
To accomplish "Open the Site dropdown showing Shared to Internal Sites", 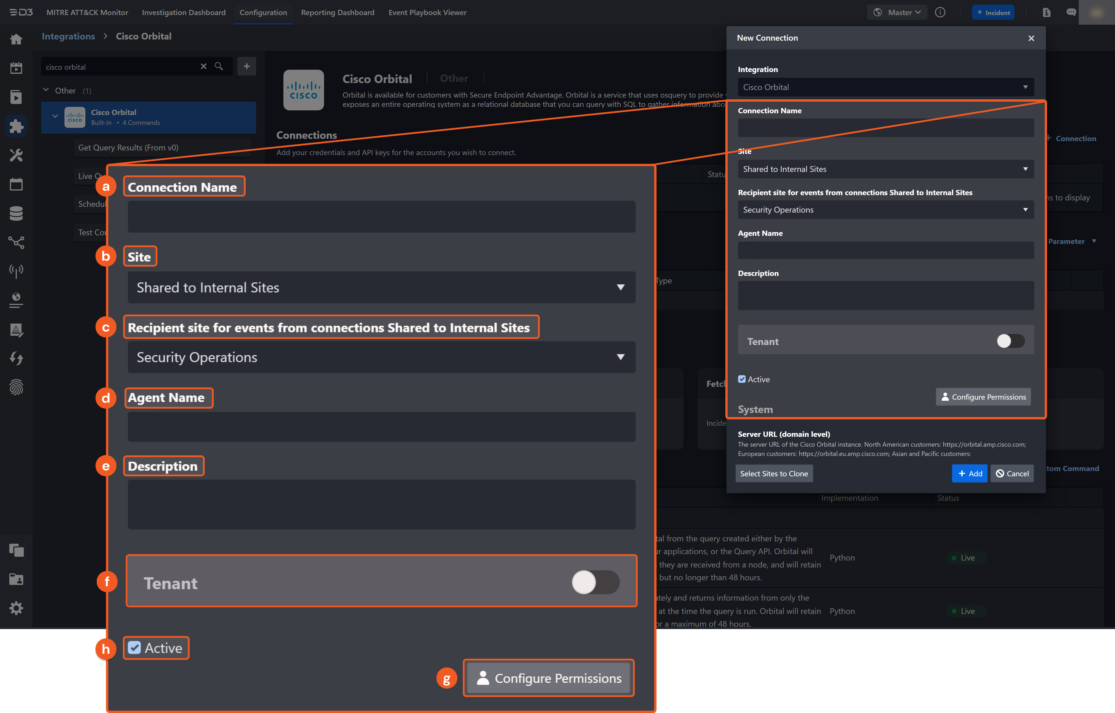I will (382, 288).
